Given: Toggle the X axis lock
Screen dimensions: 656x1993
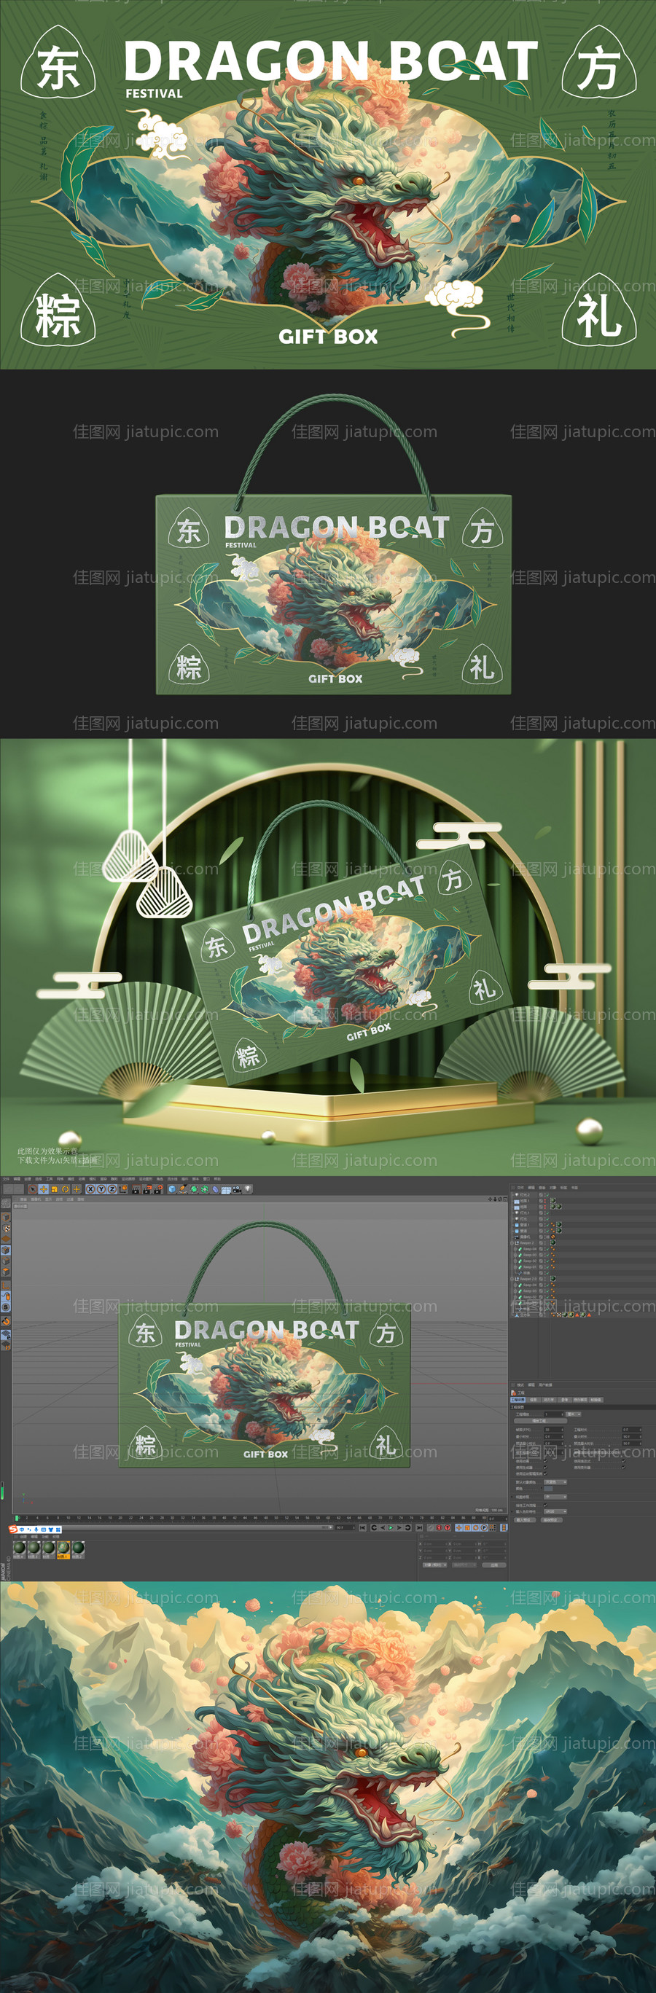Looking at the screenshot, I should 90,1189.
